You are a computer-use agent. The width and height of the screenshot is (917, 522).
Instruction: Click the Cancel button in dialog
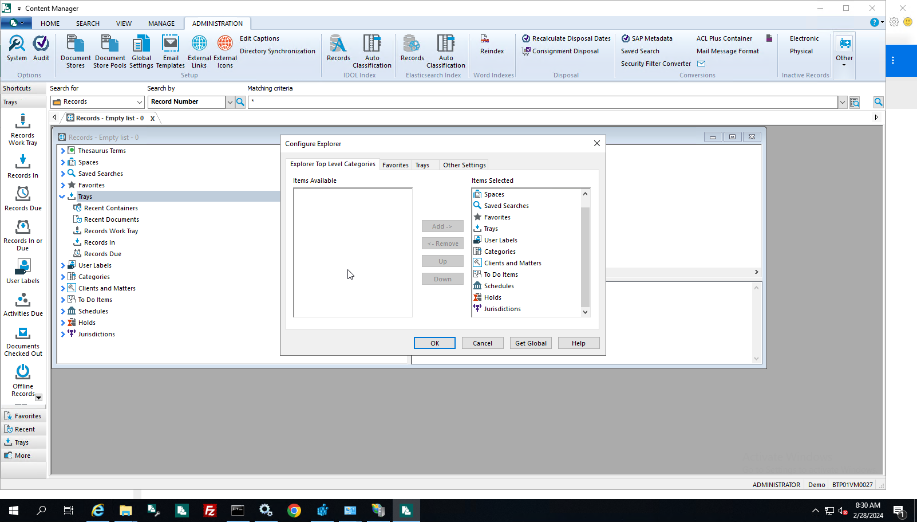[x=483, y=343]
